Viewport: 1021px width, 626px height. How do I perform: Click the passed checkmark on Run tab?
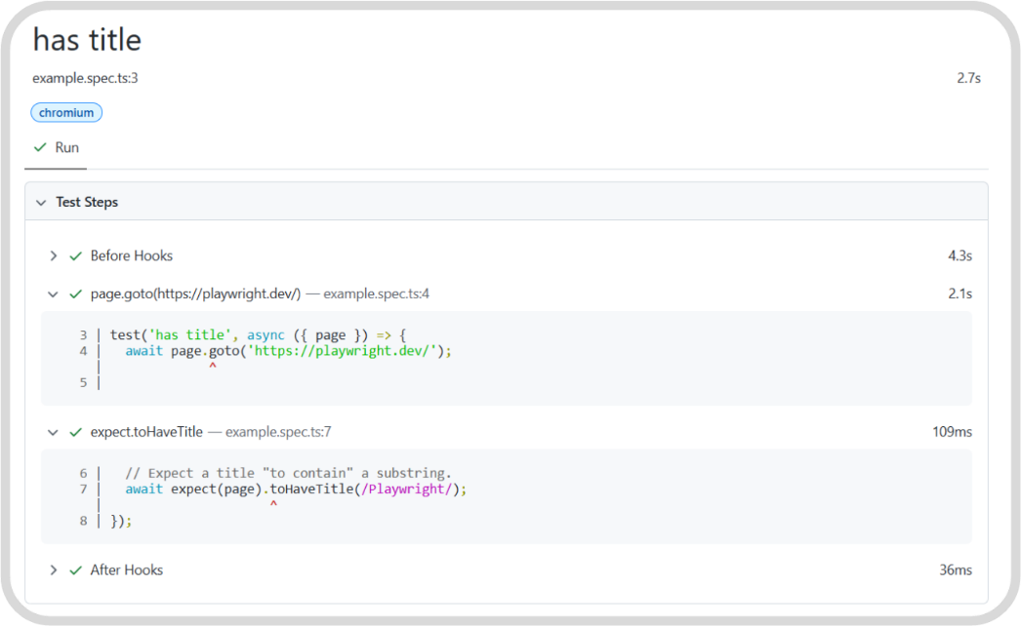40,147
